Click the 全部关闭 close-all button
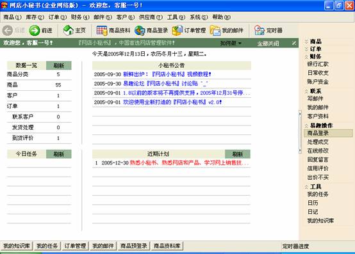 click(268, 43)
